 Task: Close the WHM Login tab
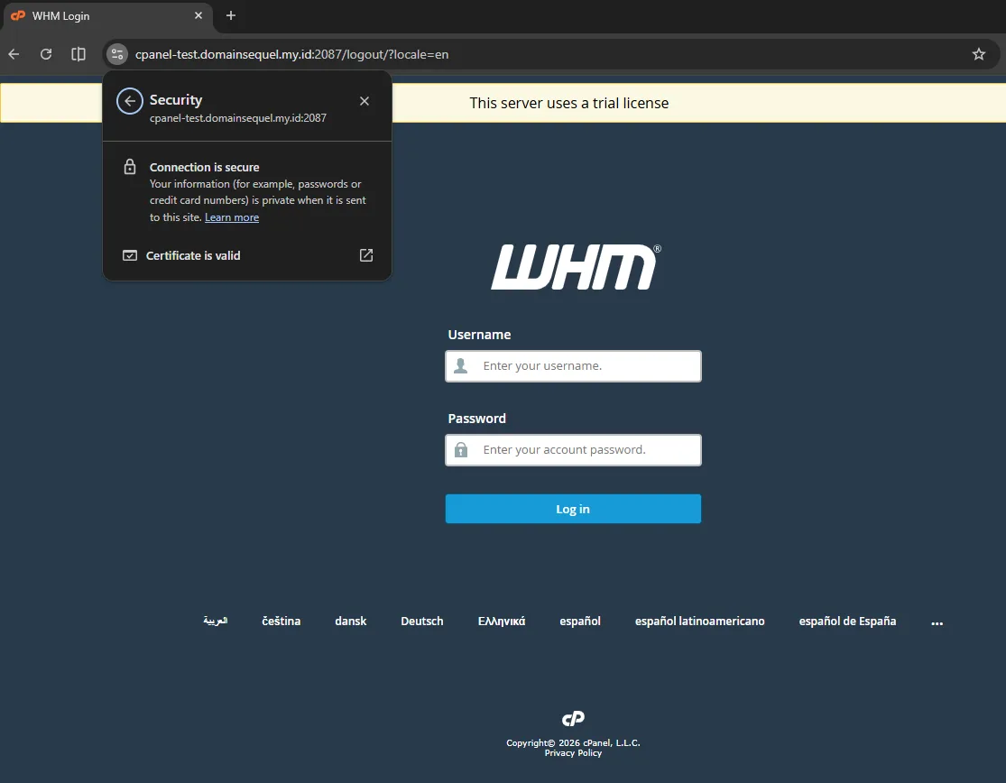[198, 15]
